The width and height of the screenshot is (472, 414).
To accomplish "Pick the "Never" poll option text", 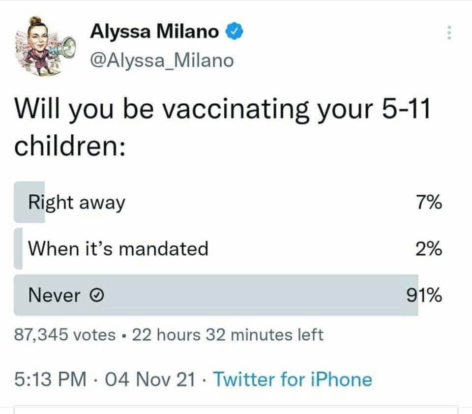I will click(x=54, y=295).
